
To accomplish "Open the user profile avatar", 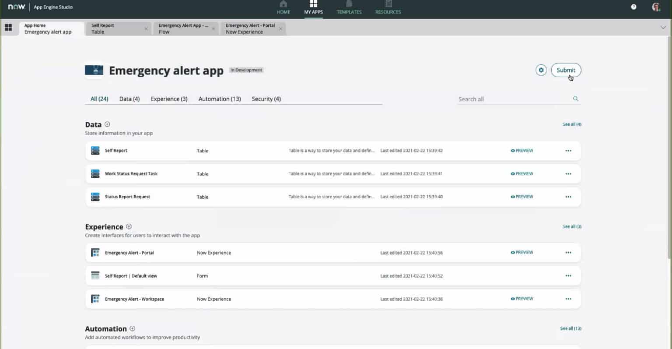I will coord(655,7).
